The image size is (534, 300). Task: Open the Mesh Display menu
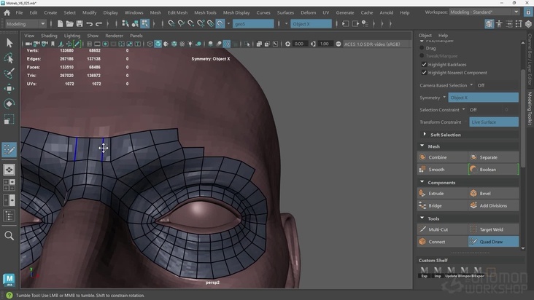click(x=236, y=12)
